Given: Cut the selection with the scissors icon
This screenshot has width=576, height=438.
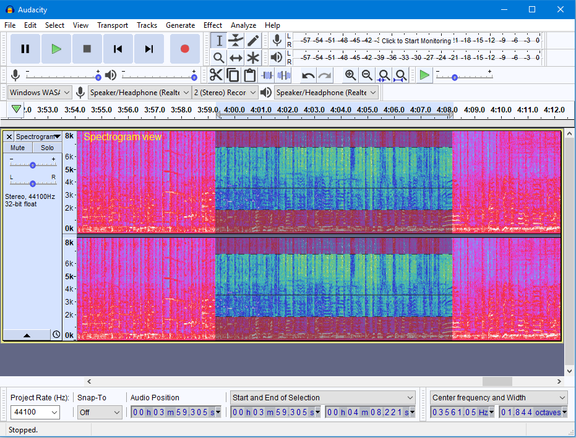Looking at the screenshot, I should 216,74.
